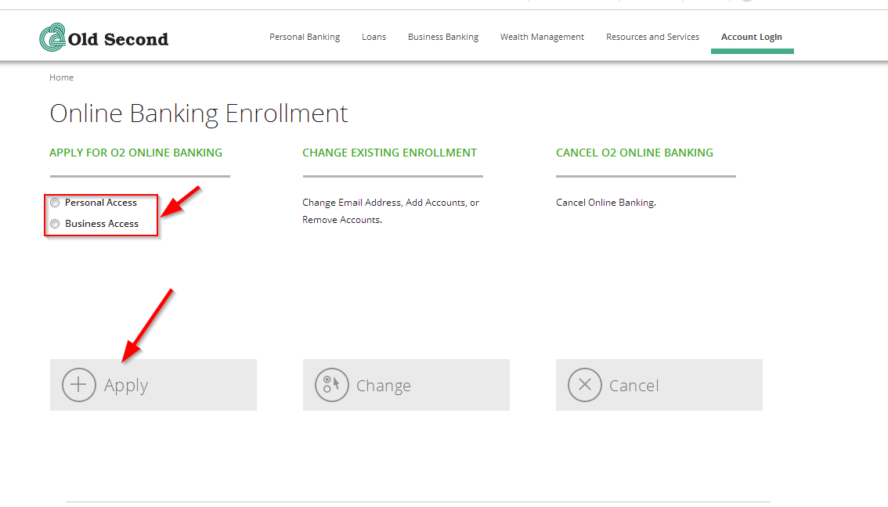Open the Wealth Management menu

point(542,37)
